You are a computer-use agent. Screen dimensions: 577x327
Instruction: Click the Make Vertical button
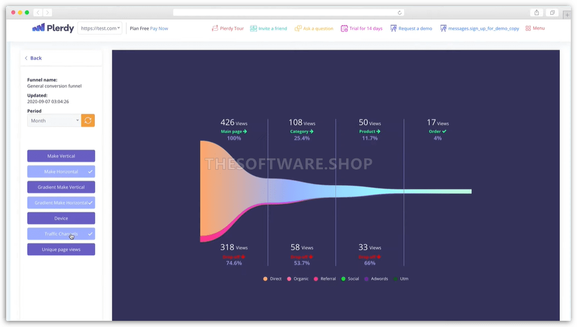[61, 156]
